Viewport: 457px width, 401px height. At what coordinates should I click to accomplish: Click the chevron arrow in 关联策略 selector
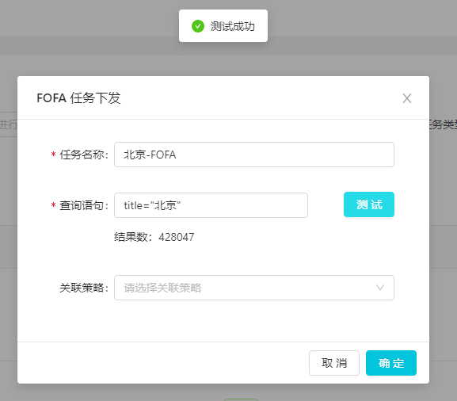tap(380, 288)
